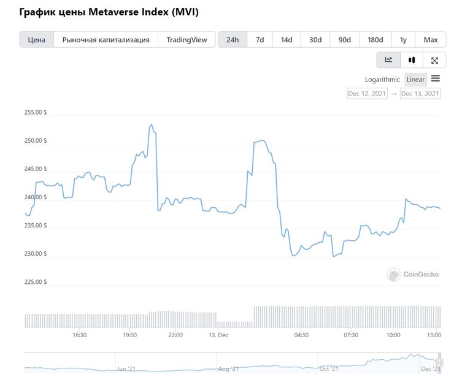This screenshot has width=454, height=385.
Task: Select the 180d time range
Action: [x=375, y=40]
